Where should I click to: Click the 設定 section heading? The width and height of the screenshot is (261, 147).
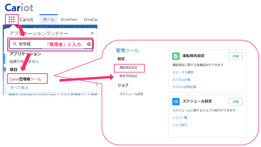(121, 59)
